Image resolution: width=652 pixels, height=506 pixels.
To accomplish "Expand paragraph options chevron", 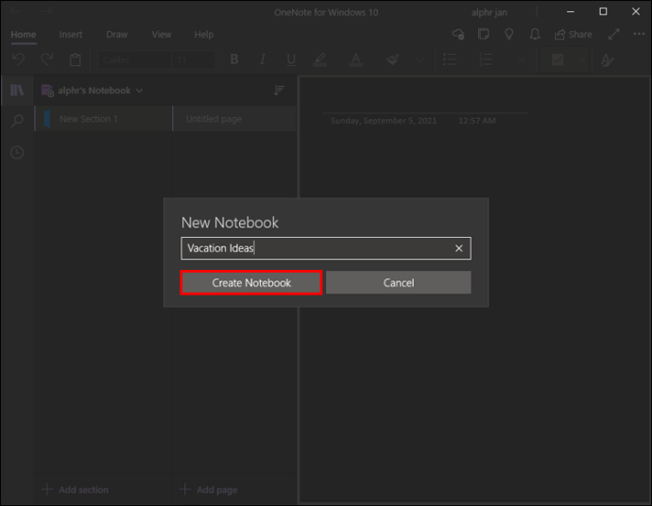I will [x=522, y=59].
